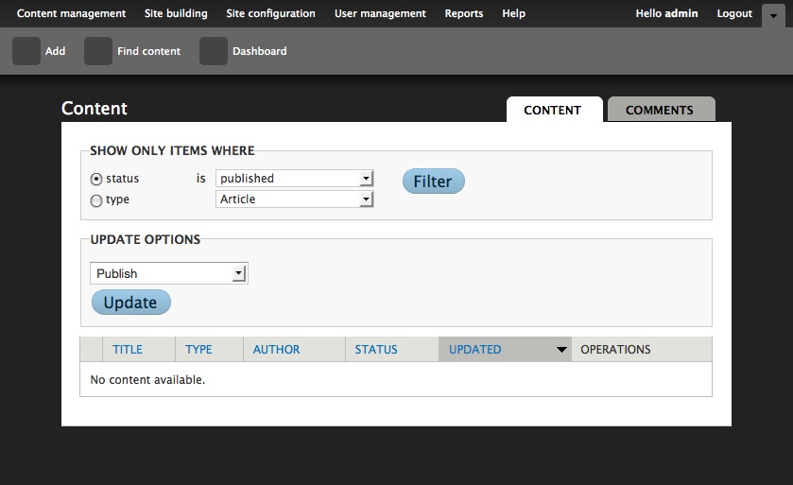This screenshot has width=793, height=485.
Task: Select the type filter radio button
Action: point(96,200)
